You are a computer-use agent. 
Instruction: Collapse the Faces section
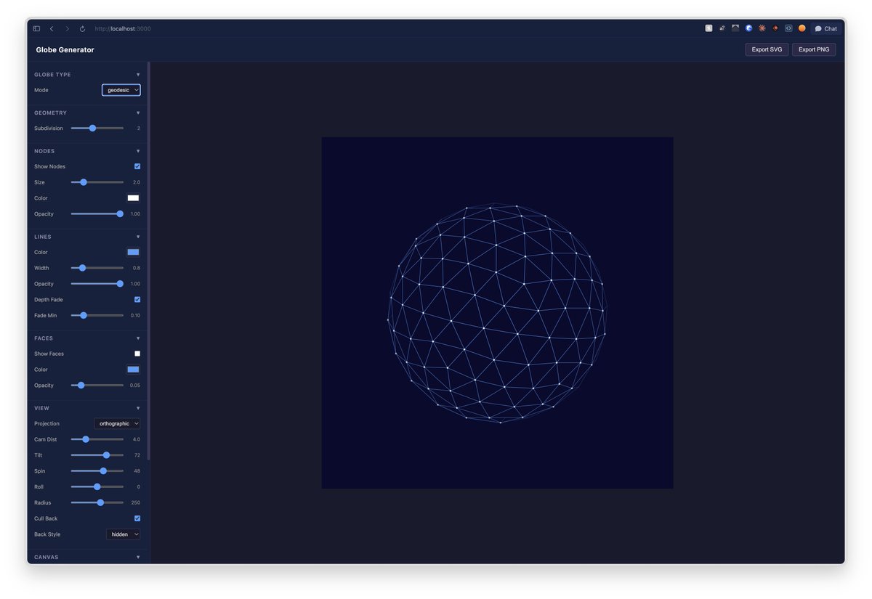(138, 338)
